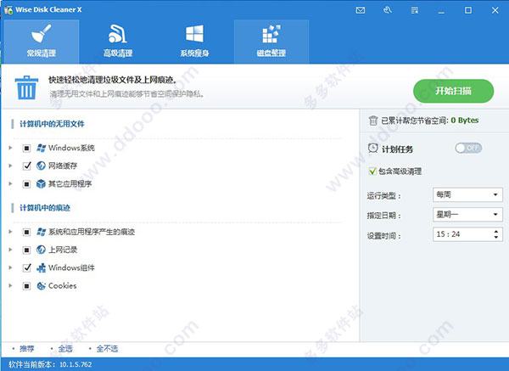Viewport: 509px width, 371px height.
Task: Uncheck the 包含高级清理 checkbox
Action: coord(372,171)
